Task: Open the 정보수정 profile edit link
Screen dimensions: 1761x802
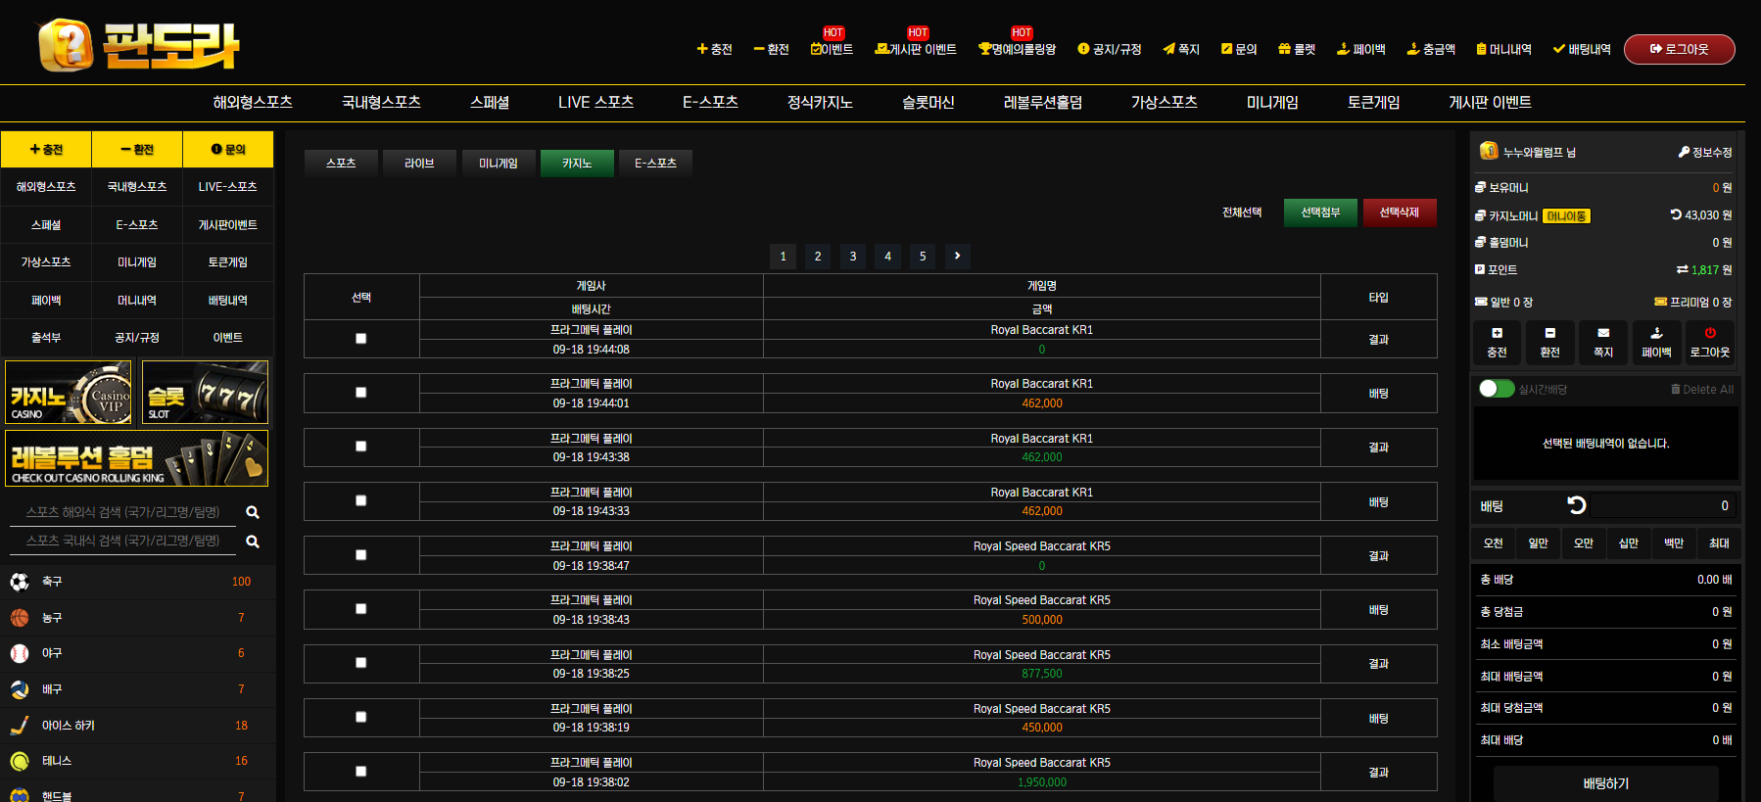Action: [1704, 152]
